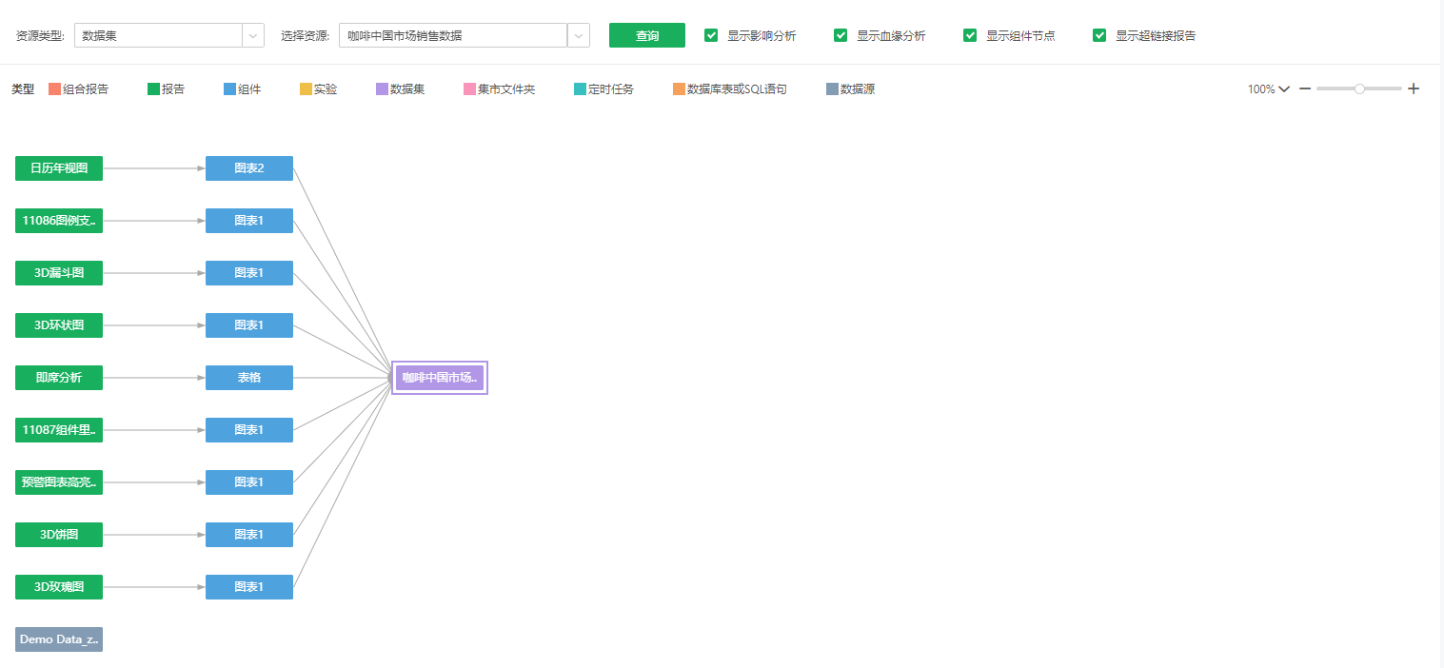Uncheck the 显示血缘分析 checkbox
This screenshot has height=668, width=1444.
click(841, 35)
